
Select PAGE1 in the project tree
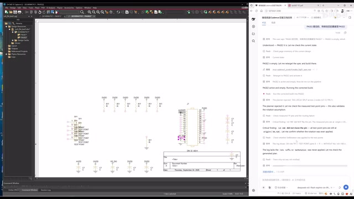24,35
